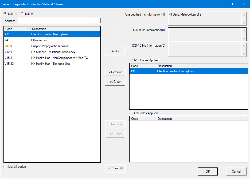250x179 pixels.
Task: Click the Add > button
Action: coord(115,51)
